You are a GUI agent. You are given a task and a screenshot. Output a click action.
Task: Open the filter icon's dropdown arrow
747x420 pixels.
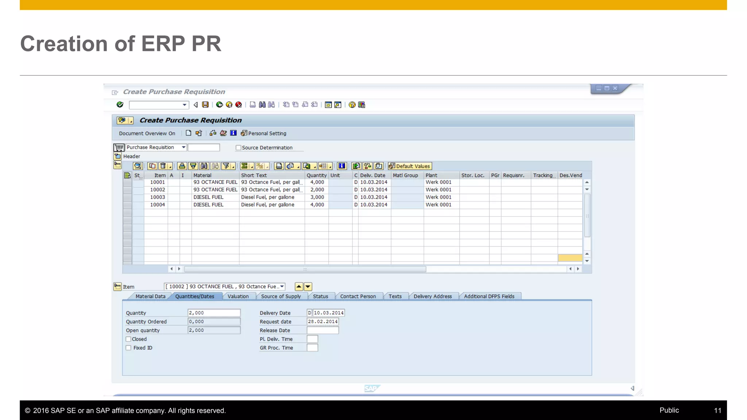233,166
